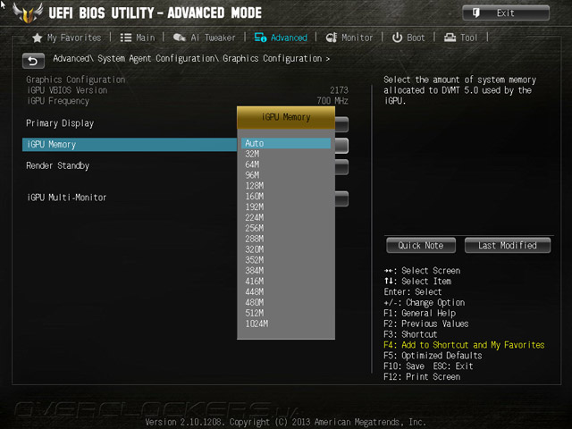Click the iGPU Multi-Monitor value box

pos(341,198)
